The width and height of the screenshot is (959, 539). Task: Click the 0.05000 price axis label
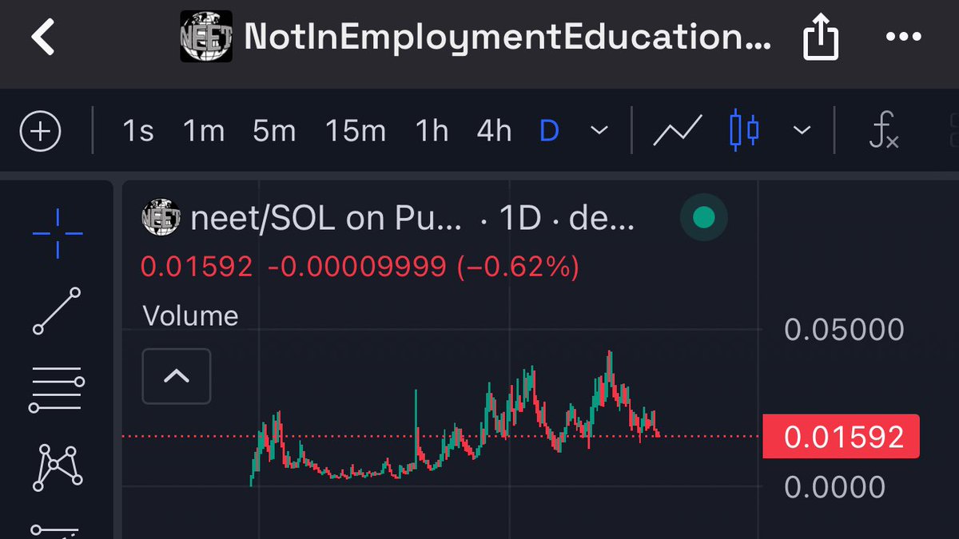845,330
